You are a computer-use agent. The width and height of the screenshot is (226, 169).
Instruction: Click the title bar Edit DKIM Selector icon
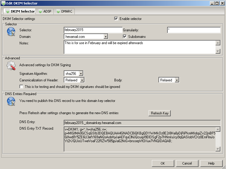point(3,3)
